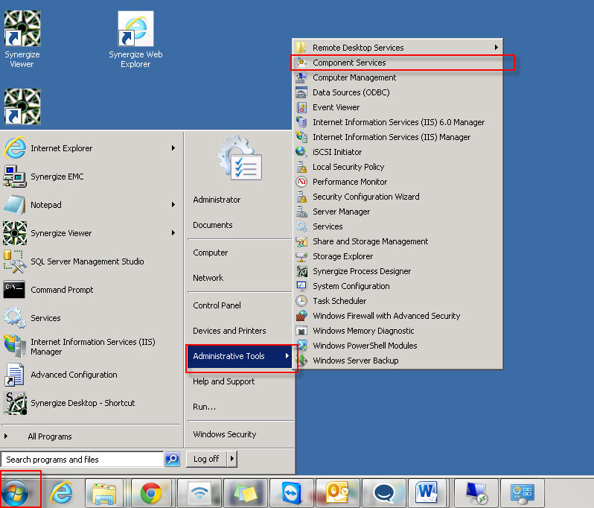Click Command Prompt icon
Screen dimensions: 594x508
click(x=14, y=290)
